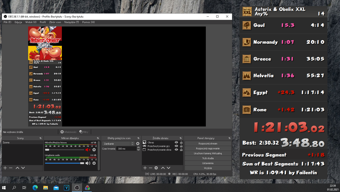
Task: Enable Tryb studia
Action: (x=208, y=158)
